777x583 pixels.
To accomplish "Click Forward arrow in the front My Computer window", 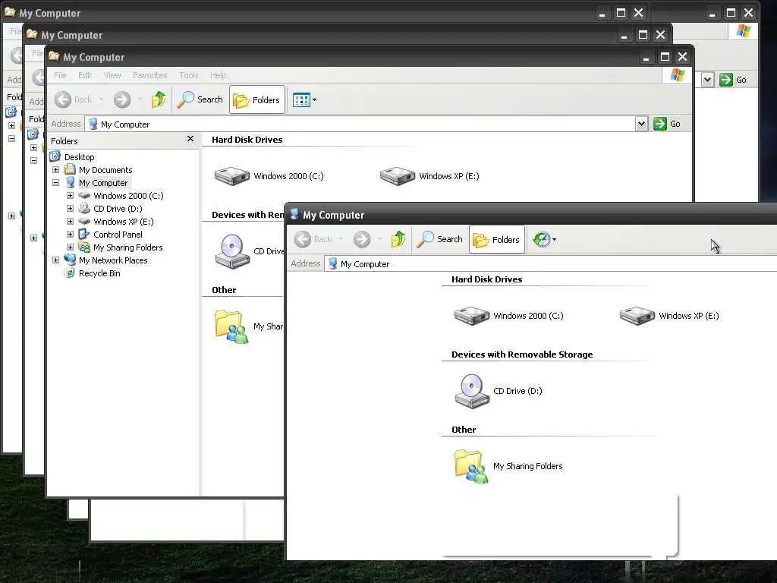I will pyautogui.click(x=362, y=239).
